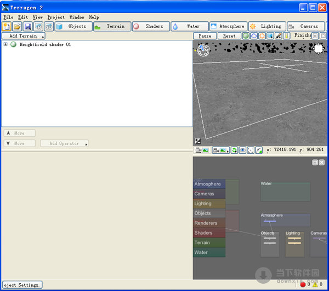The height and width of the screenshot is (291, 329).
Task: Click the green refresh preview icon
Action: pos(234,150)
